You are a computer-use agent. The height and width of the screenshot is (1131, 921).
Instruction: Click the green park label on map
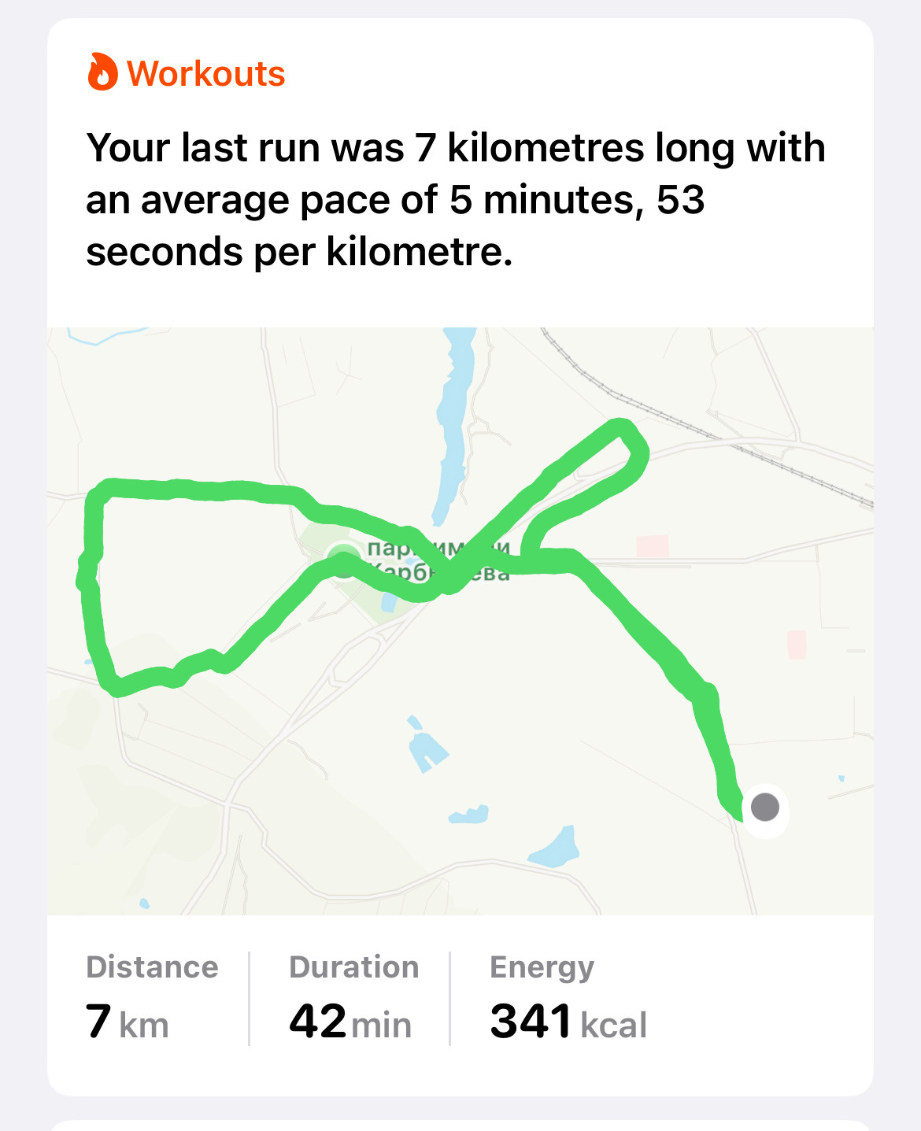coord(438,560)
